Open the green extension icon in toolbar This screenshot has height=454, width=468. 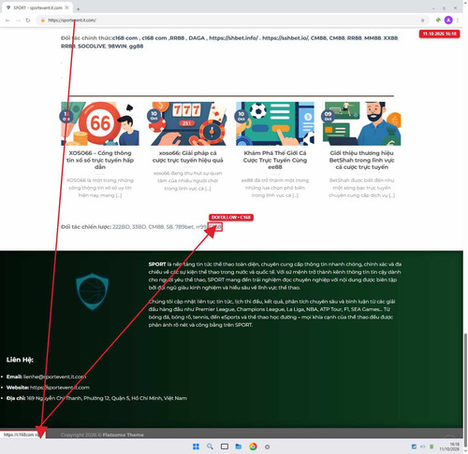click(x=438, y=21)
